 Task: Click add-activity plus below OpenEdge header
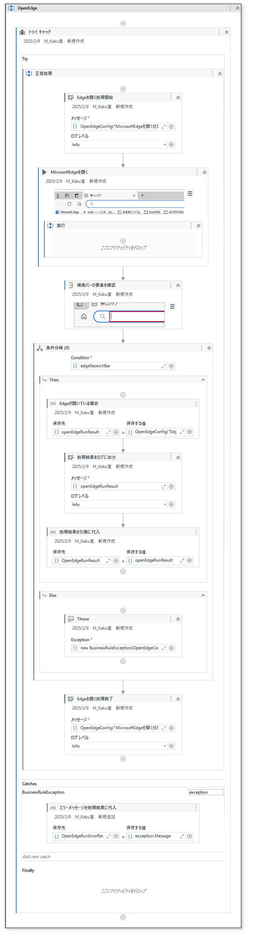tap(123, 23)
